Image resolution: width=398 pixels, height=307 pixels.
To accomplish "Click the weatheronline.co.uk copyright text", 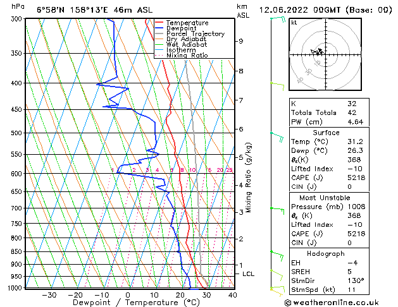I will [332, 303].
